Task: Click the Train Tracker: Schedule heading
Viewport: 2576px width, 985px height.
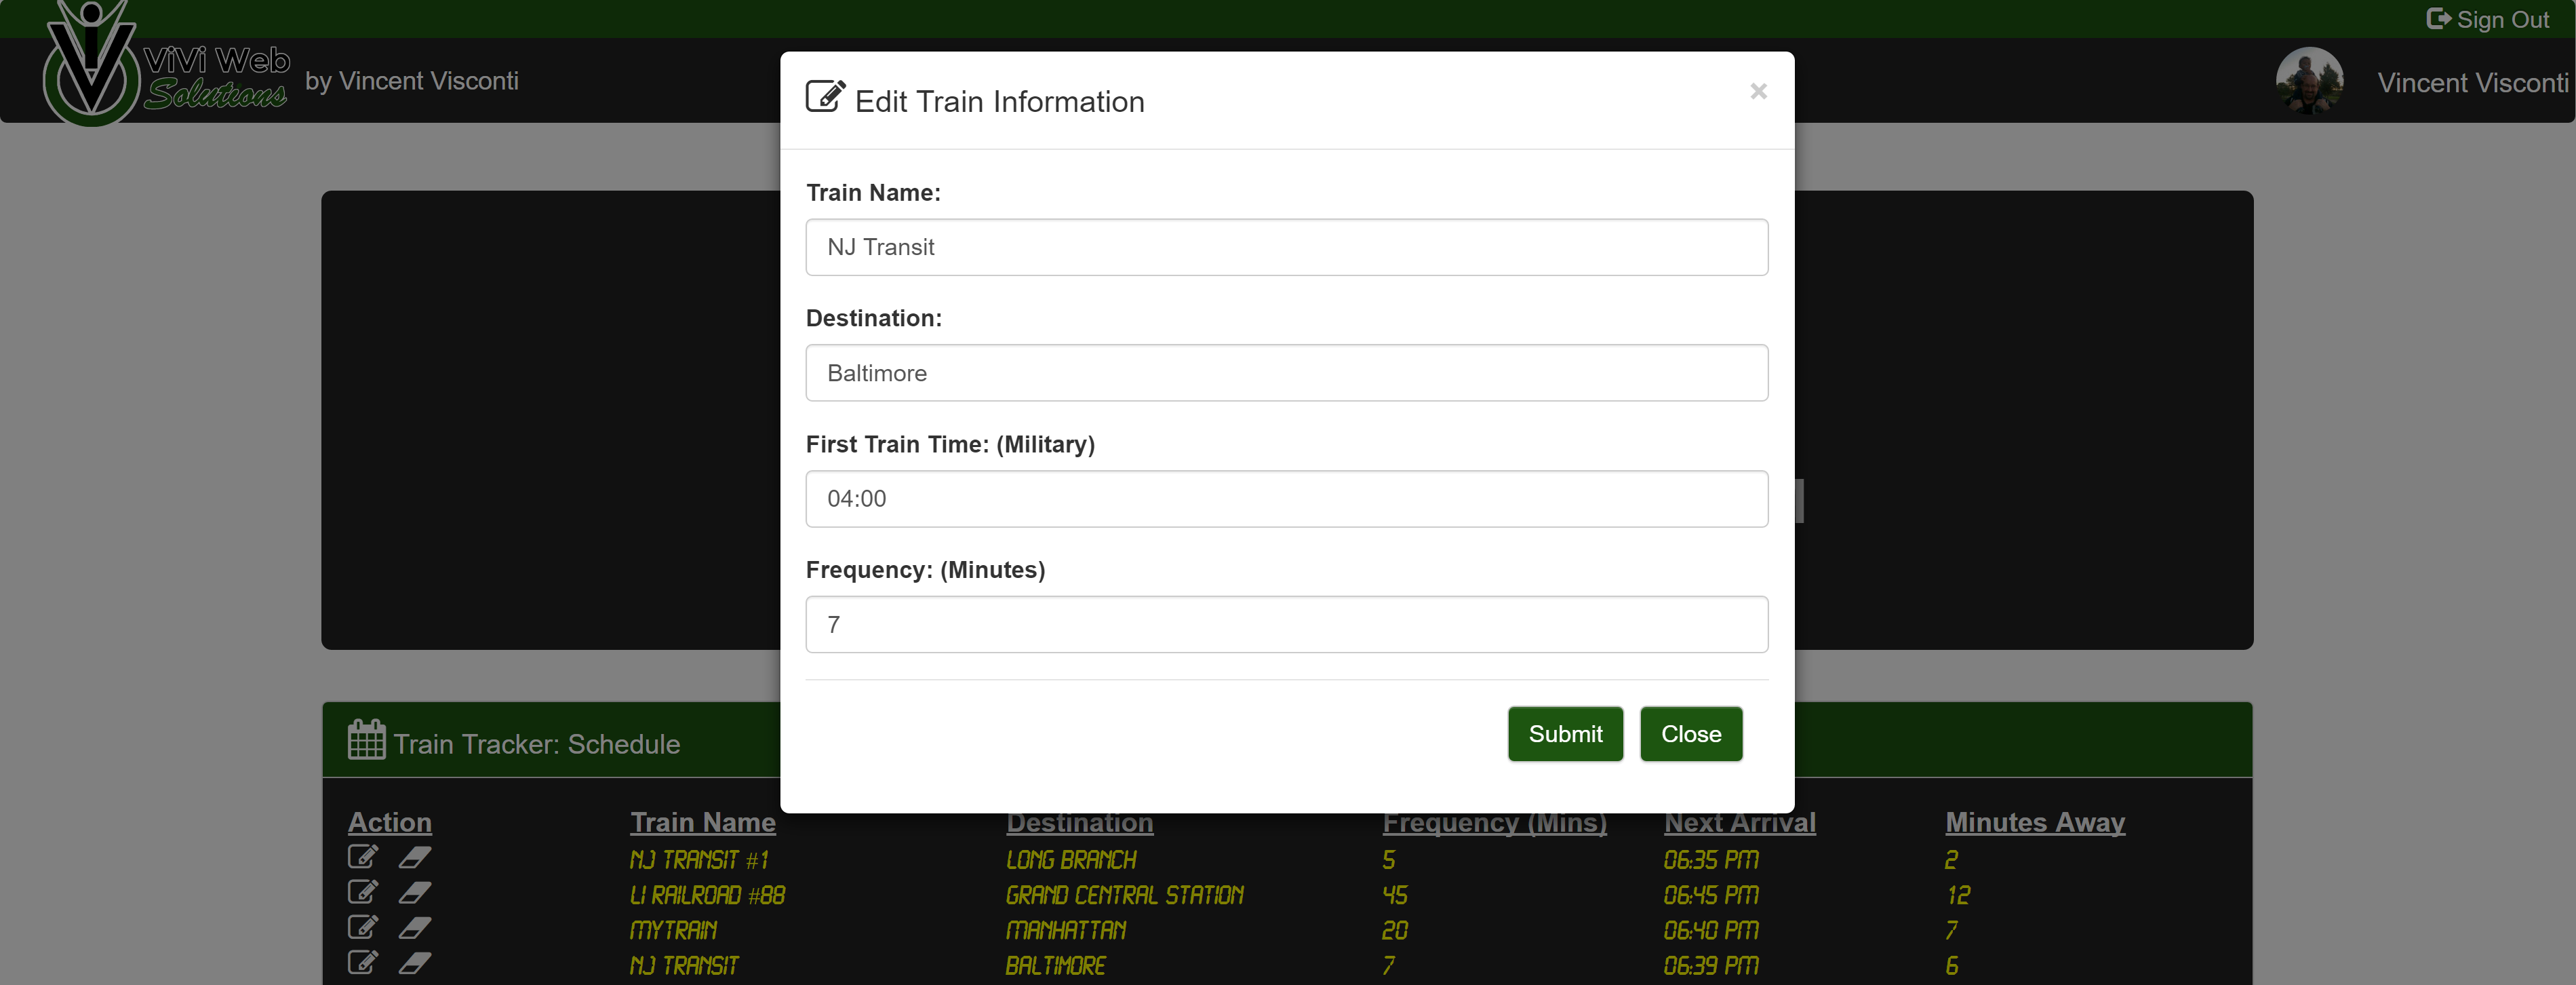Action: click(x=536, y=744)
